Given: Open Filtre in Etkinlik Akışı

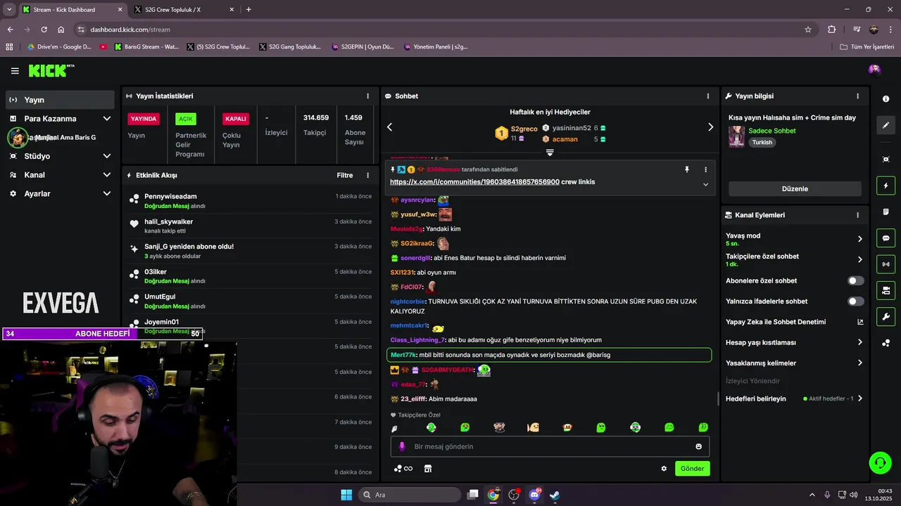Looking at the screenshot, I should (345, 175).
